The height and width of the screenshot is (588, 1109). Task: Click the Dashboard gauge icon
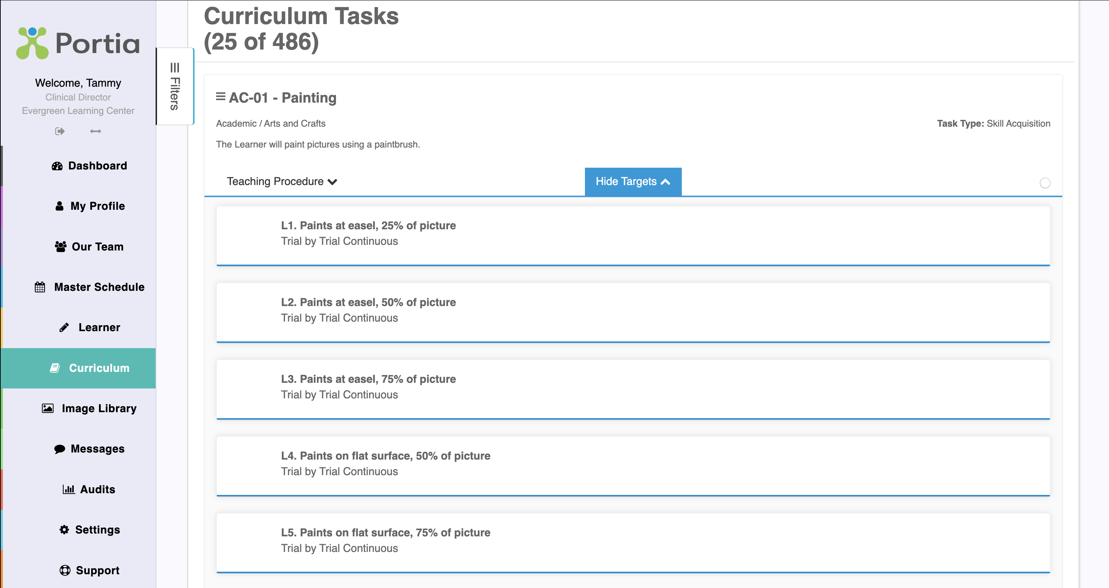coord(57,166)
